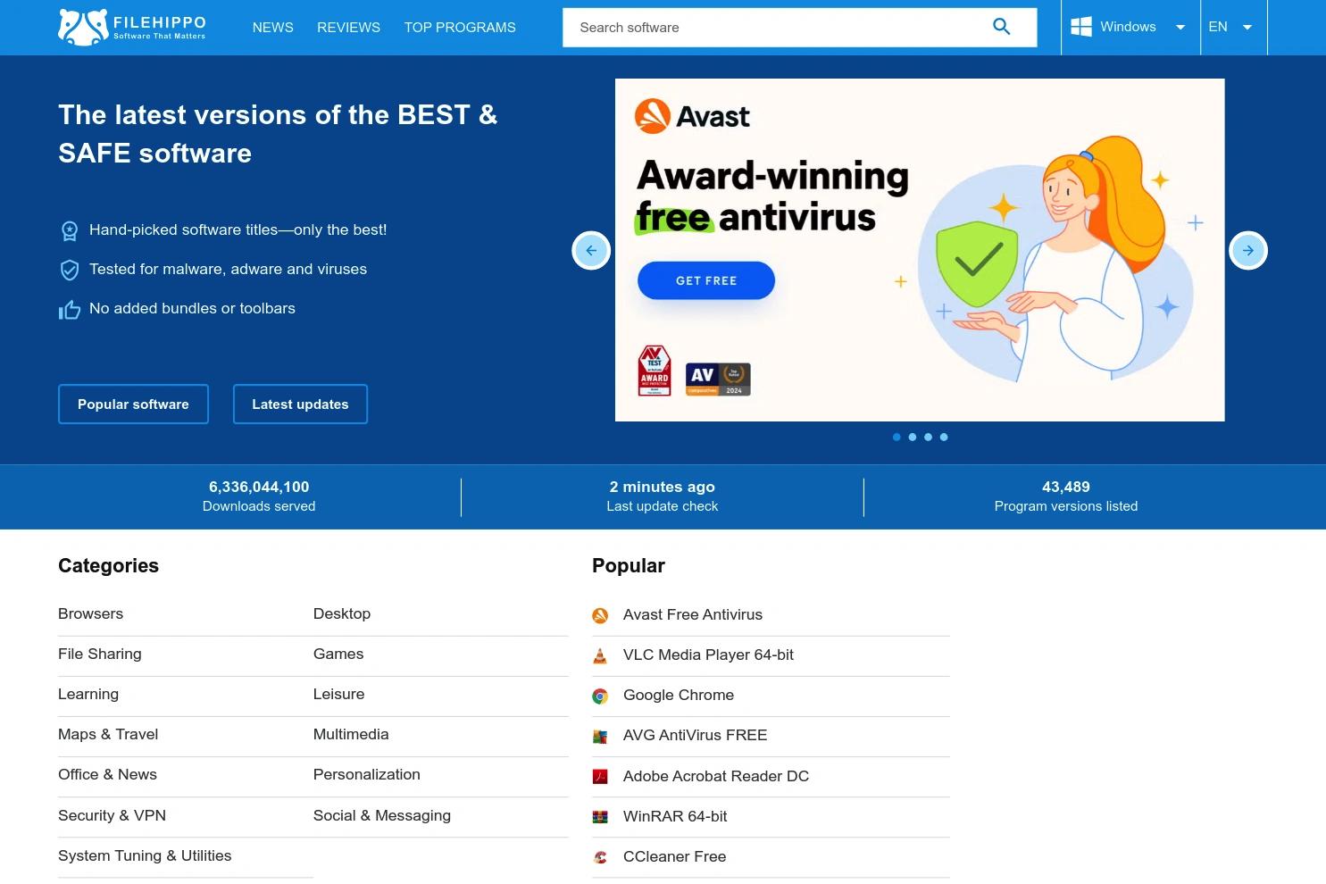Open the Learning category

click(x=88, y=695)
